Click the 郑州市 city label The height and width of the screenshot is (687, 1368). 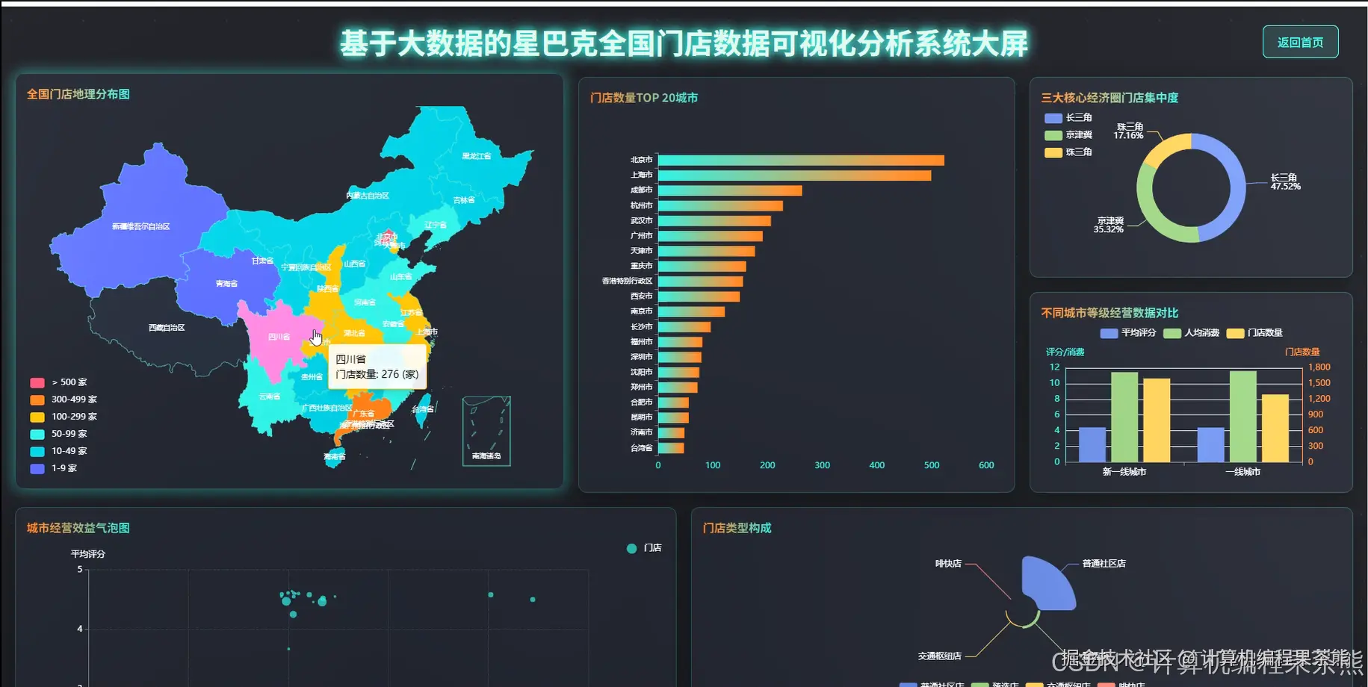pyautogui.click(x=641, y=388)
